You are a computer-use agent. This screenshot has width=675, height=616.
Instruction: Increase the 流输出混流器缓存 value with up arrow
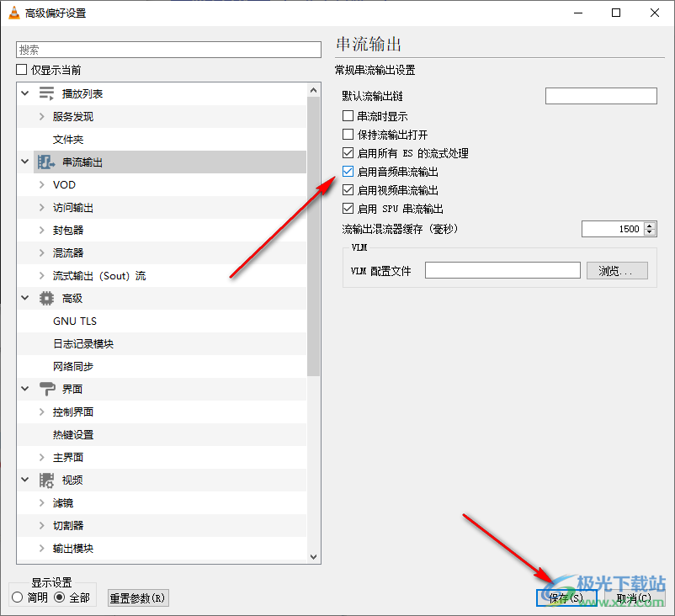[x=649, y=226]
